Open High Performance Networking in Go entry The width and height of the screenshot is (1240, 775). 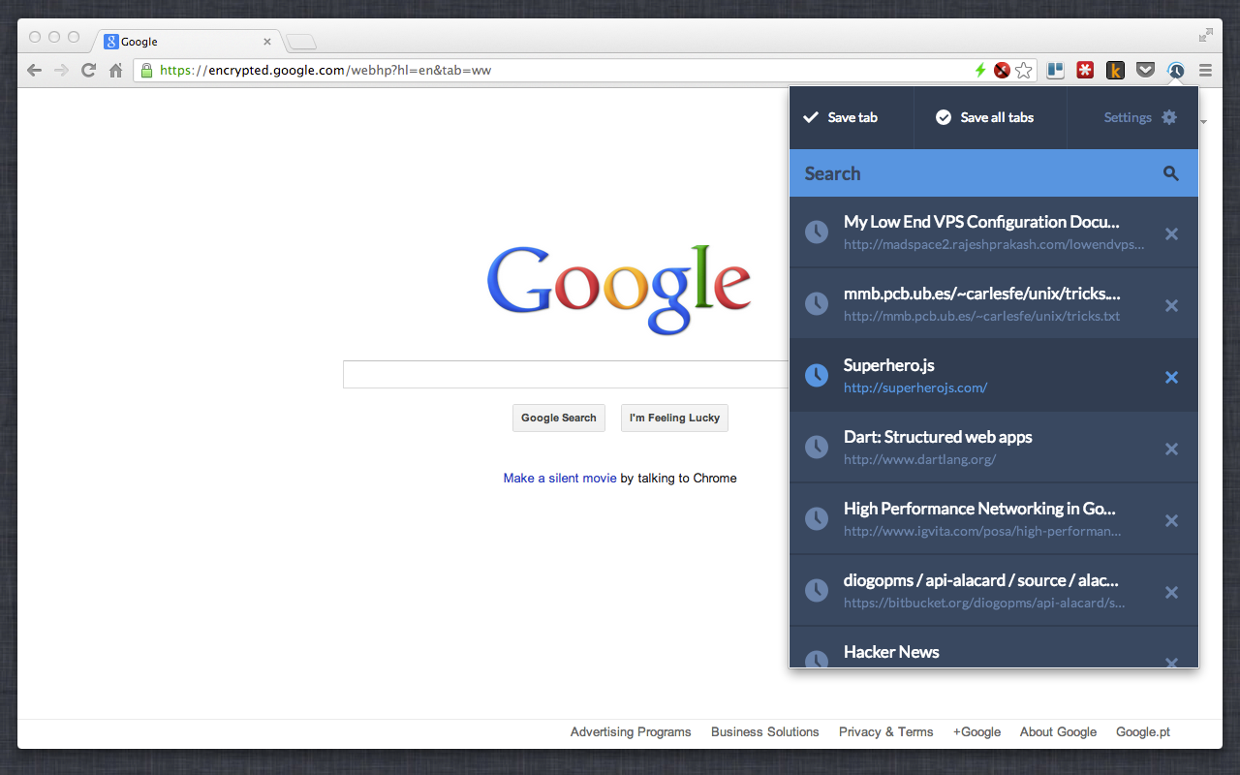[993, 519]
